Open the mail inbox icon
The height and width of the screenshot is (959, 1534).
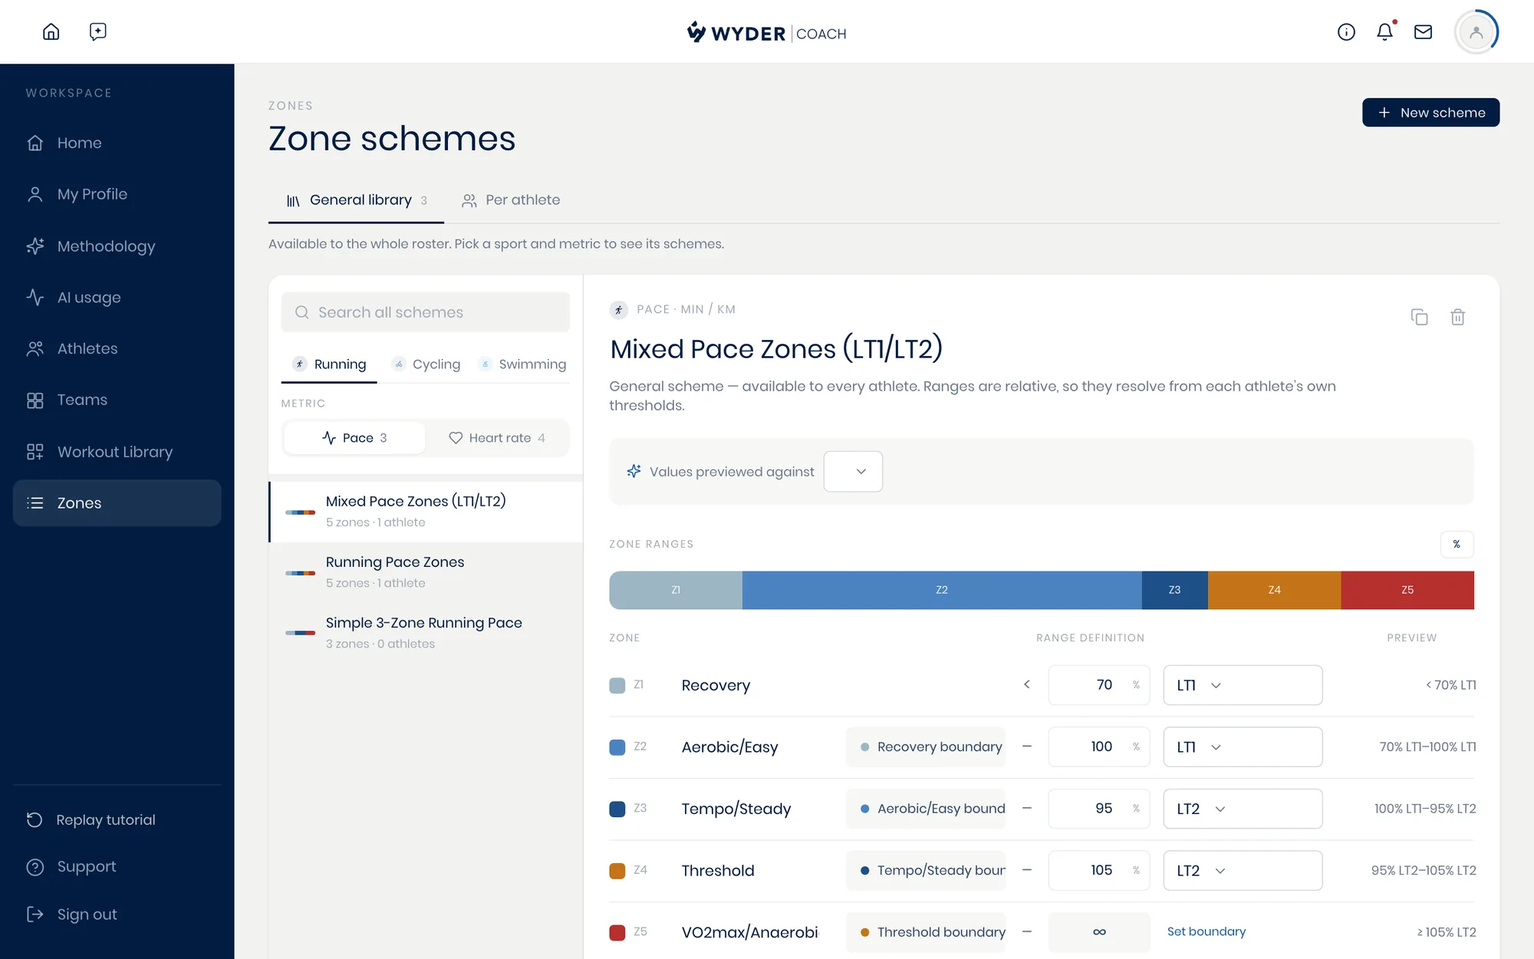(1423, 31)
